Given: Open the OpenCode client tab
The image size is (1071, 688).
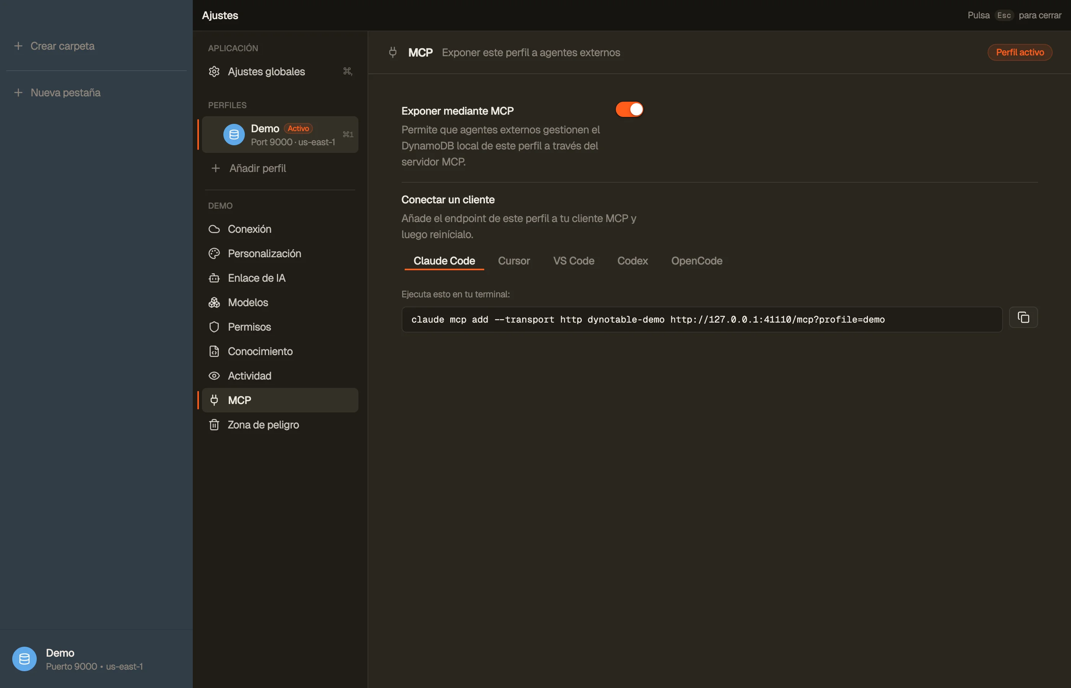Looking at the screenshot, I should click(x=697, y=261).
